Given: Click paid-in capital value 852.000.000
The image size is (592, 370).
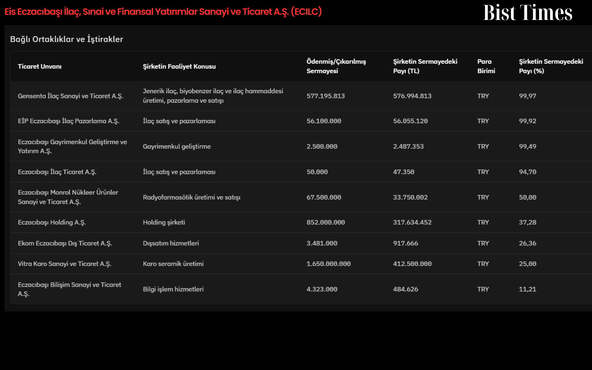Looking at the screenshot, I should [x=326, y=222].
